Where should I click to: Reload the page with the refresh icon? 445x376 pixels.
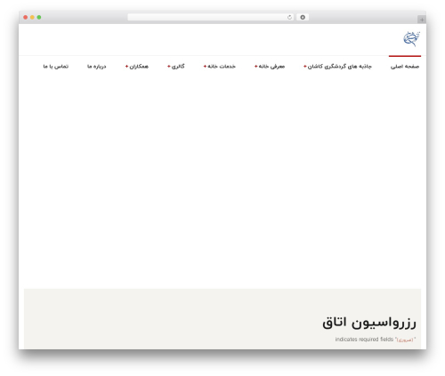289,17
